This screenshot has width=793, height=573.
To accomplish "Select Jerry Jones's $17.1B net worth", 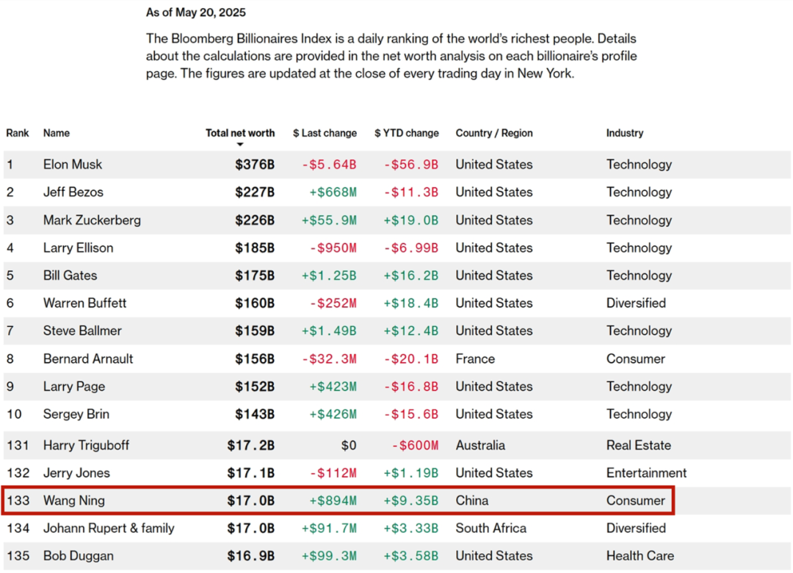I will click(251, 473).
